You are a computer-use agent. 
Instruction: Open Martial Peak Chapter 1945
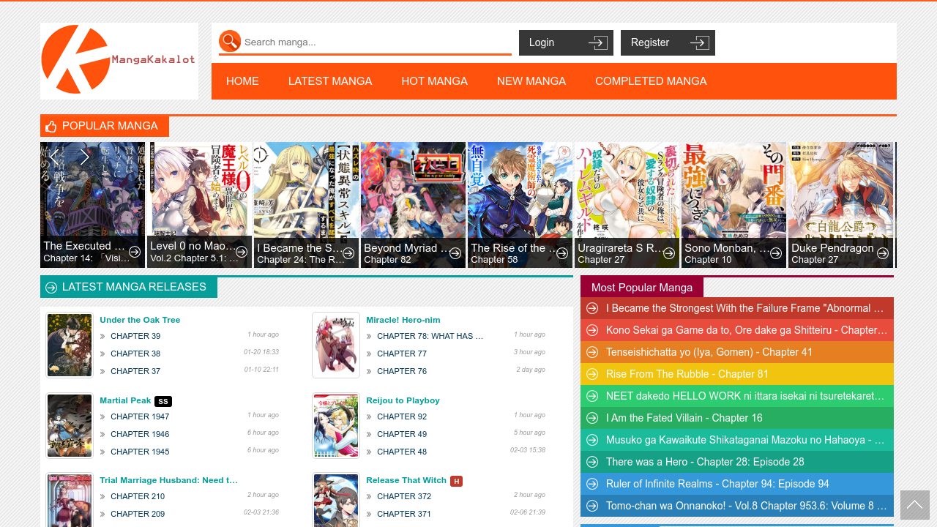[x=140, y=452]
